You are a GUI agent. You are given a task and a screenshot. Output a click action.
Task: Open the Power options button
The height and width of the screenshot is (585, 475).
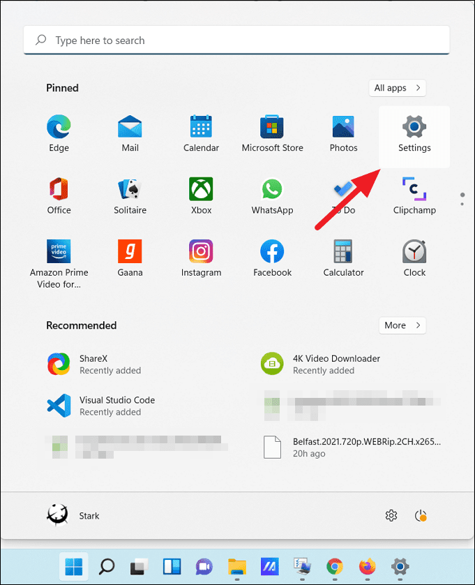tap(421, 516)
